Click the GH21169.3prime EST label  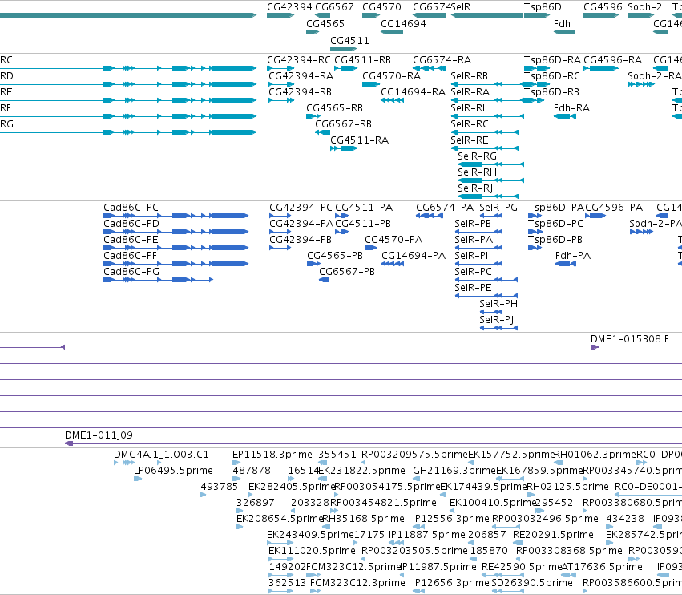point(454,471)
